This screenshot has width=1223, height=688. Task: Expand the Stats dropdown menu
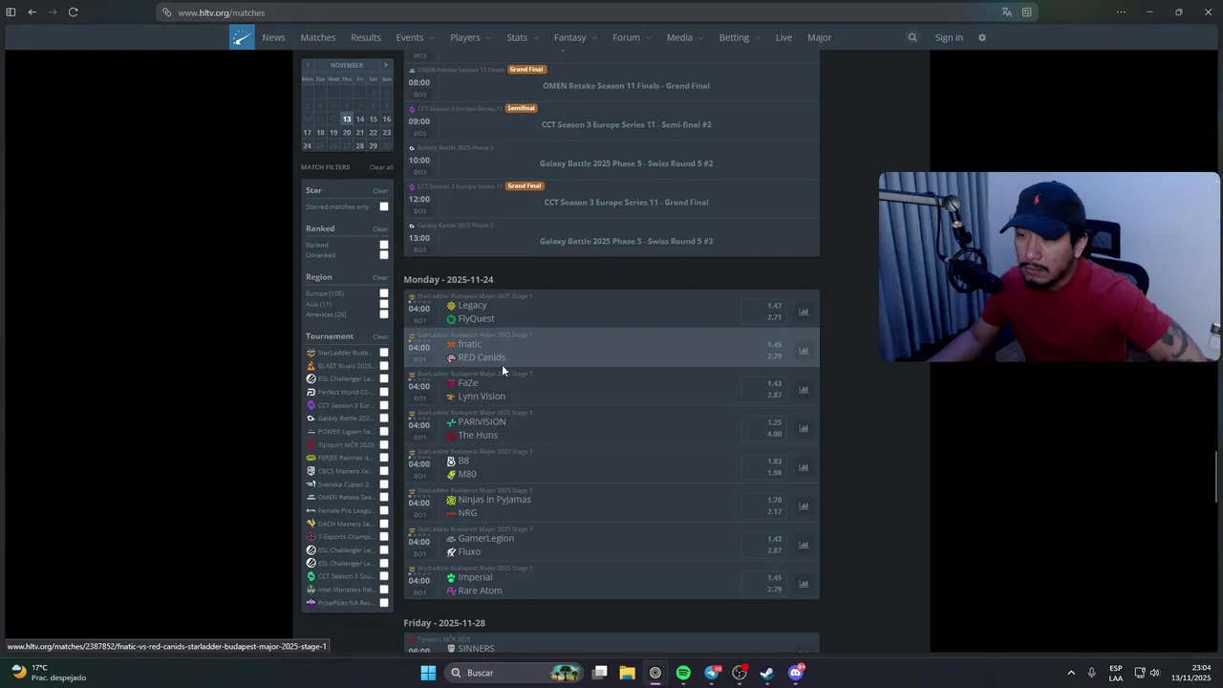522,37
